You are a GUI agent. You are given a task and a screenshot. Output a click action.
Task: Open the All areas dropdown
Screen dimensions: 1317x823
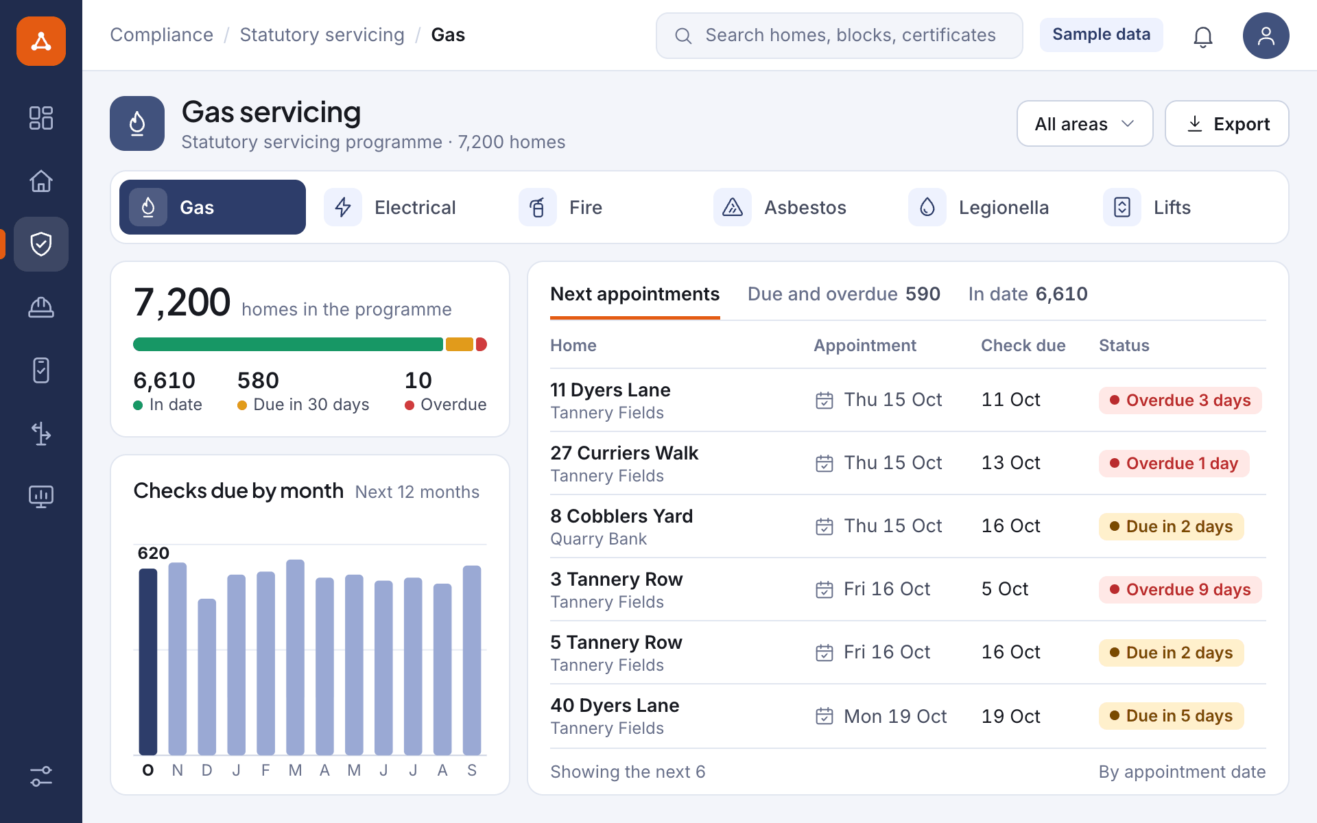click(x=1084, y=123)
